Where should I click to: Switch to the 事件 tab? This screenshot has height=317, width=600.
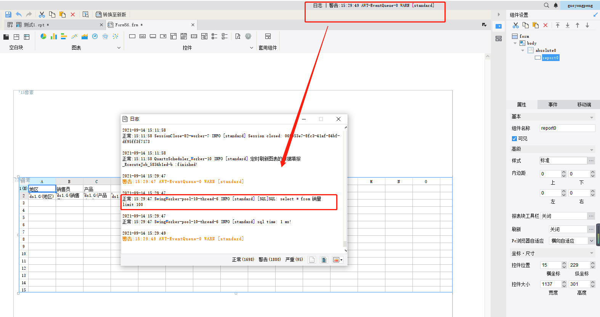pyautogui.click(x=553, y=105)
